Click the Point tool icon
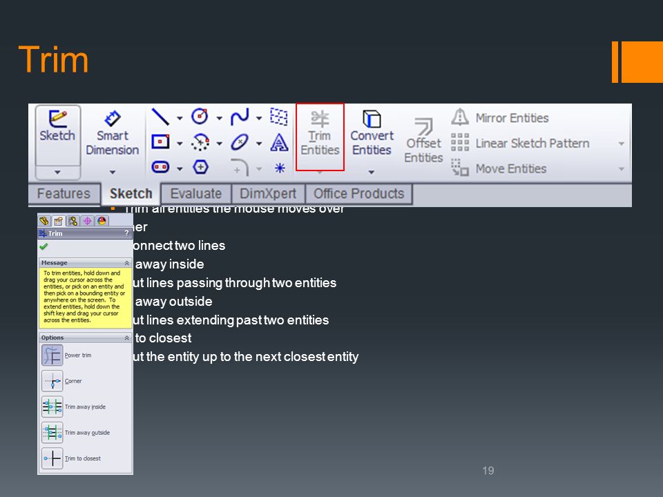 280,168
